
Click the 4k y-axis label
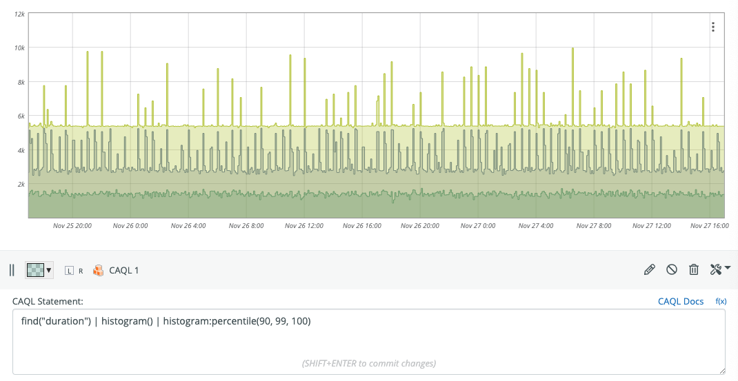(x=21, y=150)
